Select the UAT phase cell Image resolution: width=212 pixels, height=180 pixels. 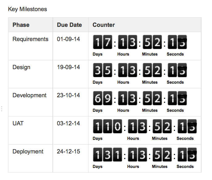(x=18, y=123)
